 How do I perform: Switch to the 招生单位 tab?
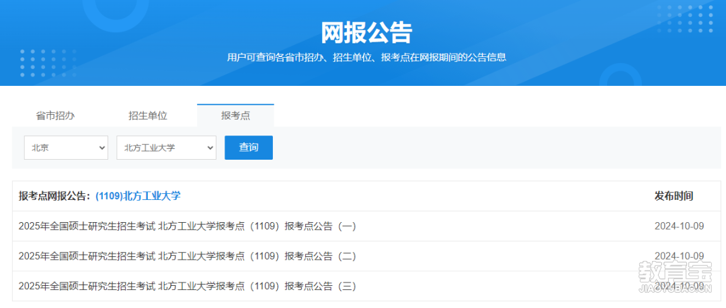(148, 115)
